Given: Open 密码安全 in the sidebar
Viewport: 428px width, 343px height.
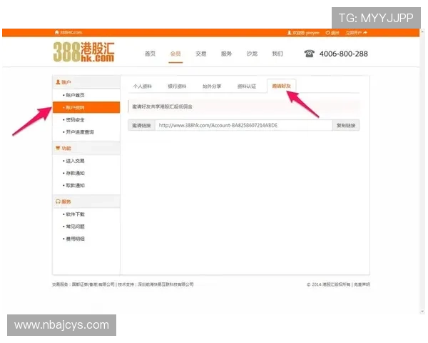Looking at the screenshot, I should (x=75, y=120).
